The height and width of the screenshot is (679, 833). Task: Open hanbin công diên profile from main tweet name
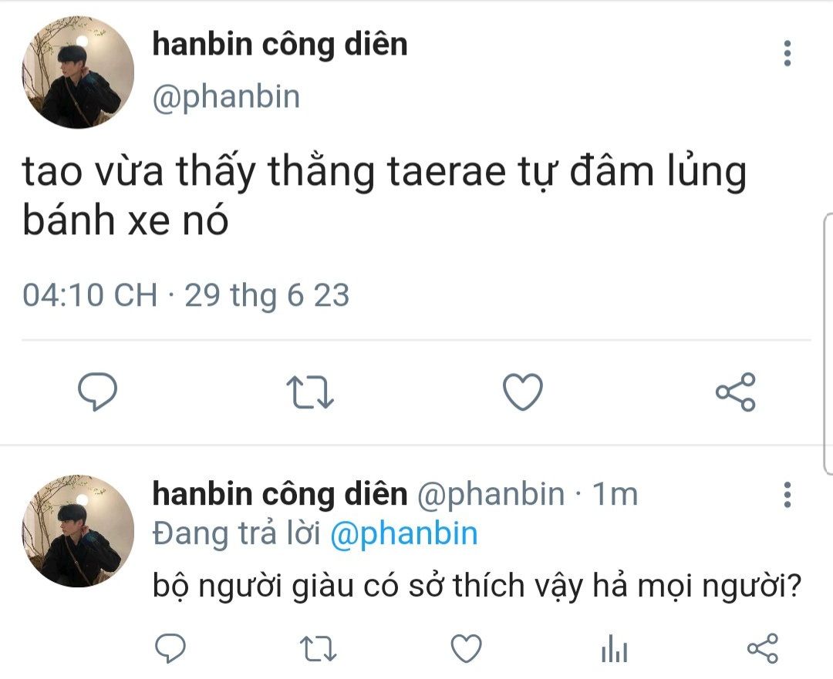click(280, 44)
